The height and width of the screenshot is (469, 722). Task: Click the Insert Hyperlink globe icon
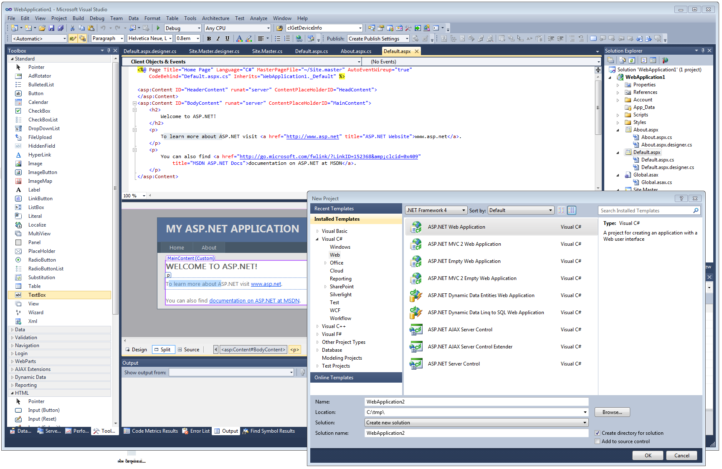tap(299, 38)
